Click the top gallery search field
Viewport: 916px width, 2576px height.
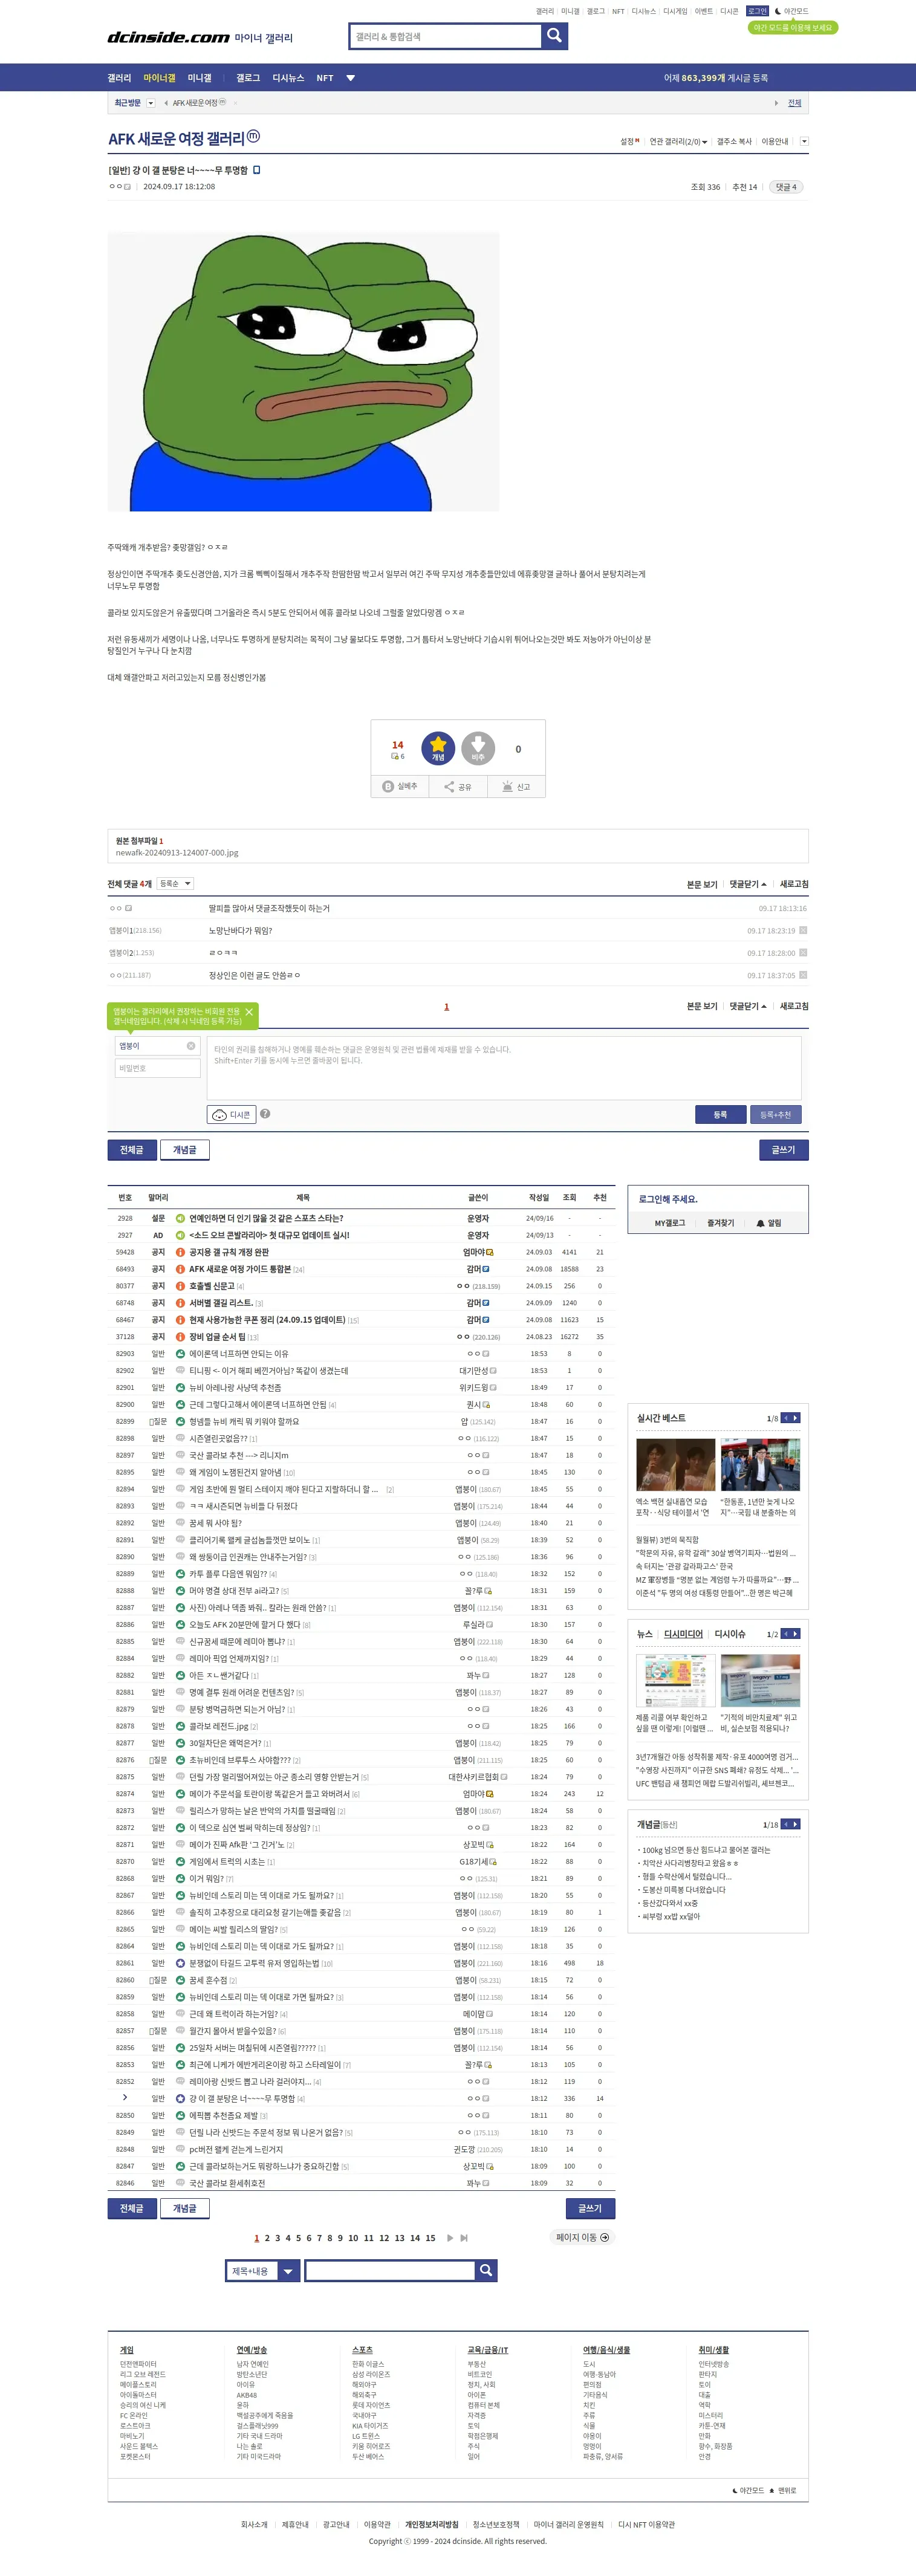coord(445,37)
